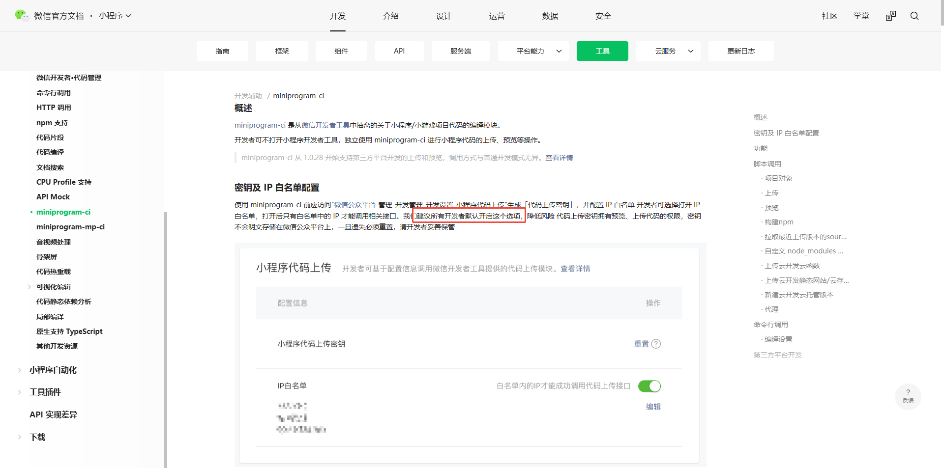Open 文档搜索 in sidebar
Viewport: 944px width, 468px height.
pos(50,167)
